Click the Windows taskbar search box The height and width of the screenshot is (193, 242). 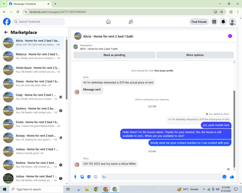(x=36, y=189)
